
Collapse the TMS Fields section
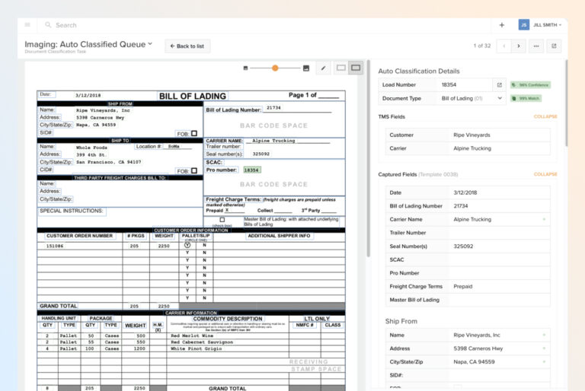tap(545, 117)
